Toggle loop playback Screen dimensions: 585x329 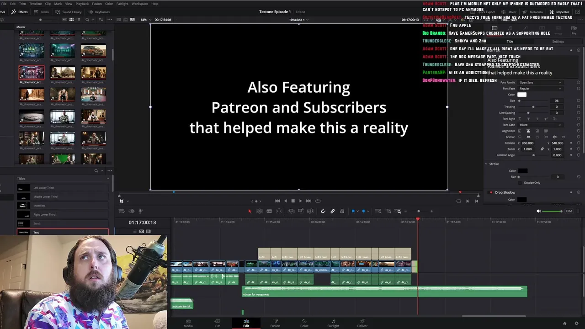[318, 201]
